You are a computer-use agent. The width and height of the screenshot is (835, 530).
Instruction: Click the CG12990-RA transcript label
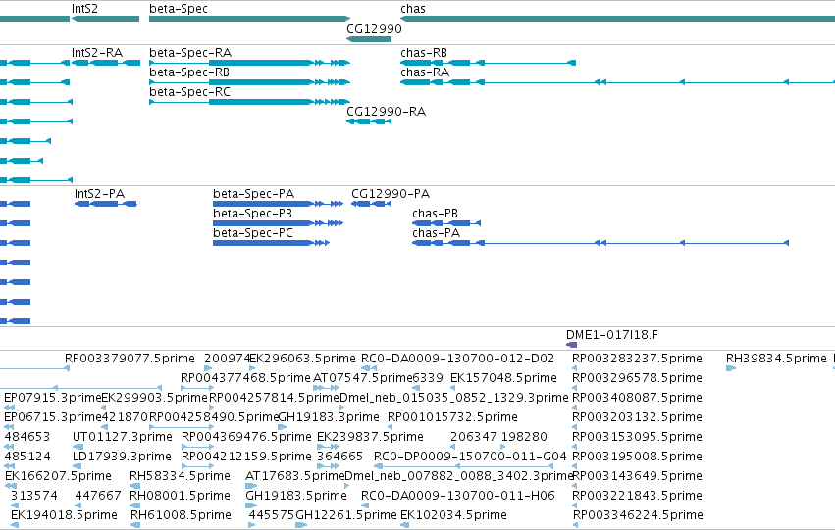(x=386, y=112)
